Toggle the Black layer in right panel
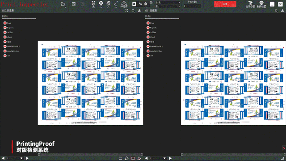 click(x=148, y=37)
